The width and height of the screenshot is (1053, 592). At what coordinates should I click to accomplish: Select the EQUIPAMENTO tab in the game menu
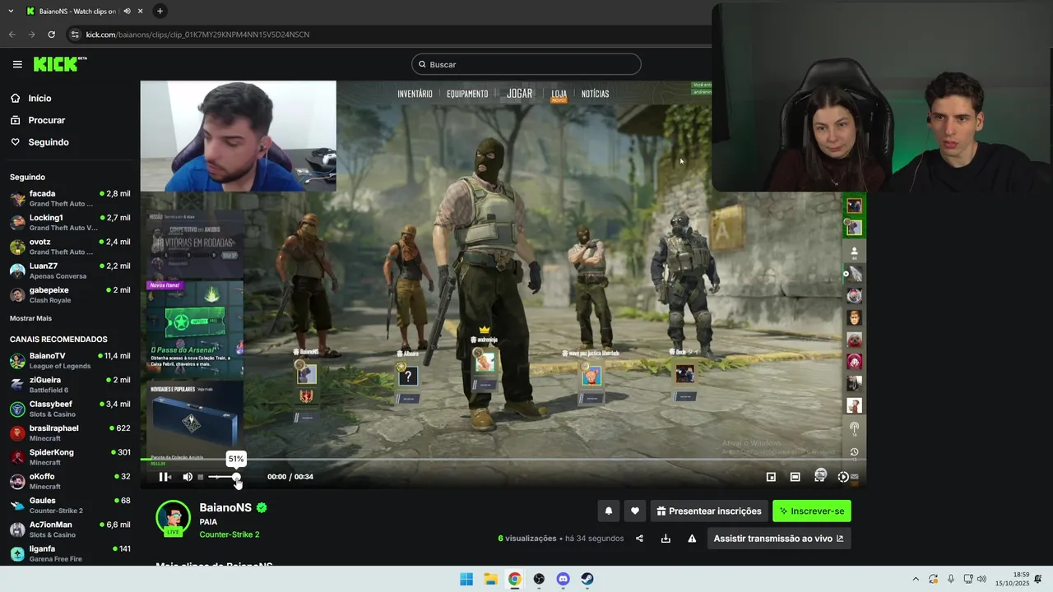pos(467,94)
